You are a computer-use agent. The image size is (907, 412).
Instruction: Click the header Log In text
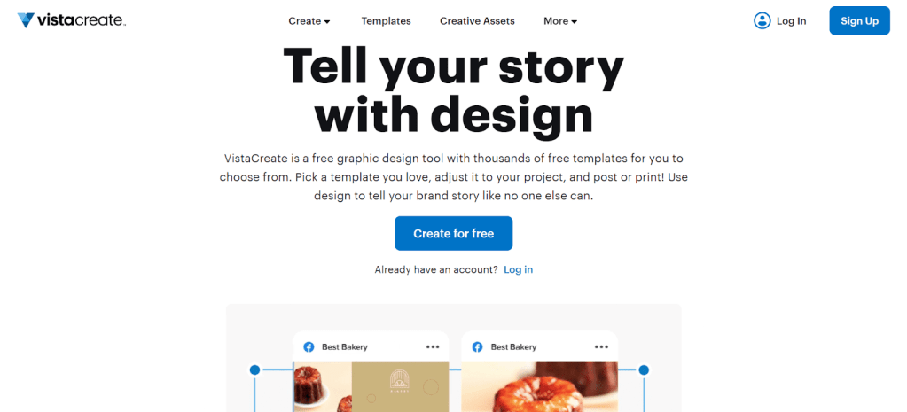790,21
